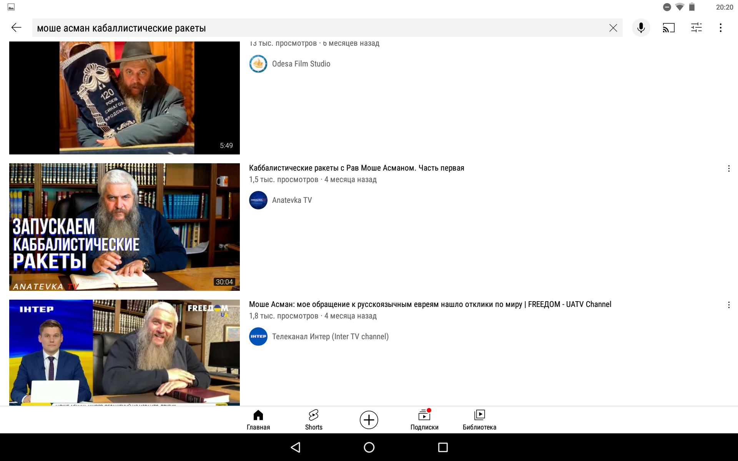
Task: Tap the 20:20 clock
Action: pyautogui.click(x=725, y=7)
